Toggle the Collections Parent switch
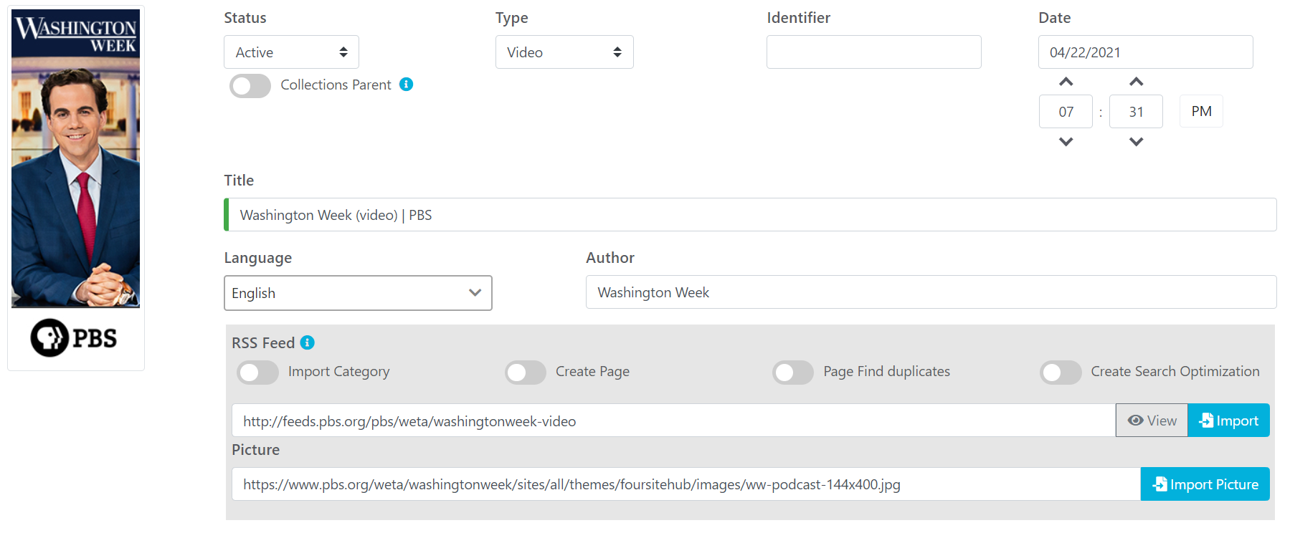The height and width of the screenshot is (533, 1290). [x=250, y=86]
